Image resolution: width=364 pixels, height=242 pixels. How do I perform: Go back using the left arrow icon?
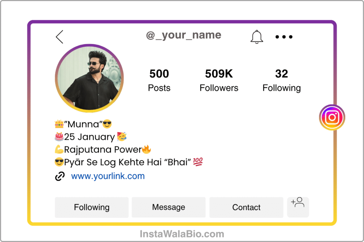59,37
